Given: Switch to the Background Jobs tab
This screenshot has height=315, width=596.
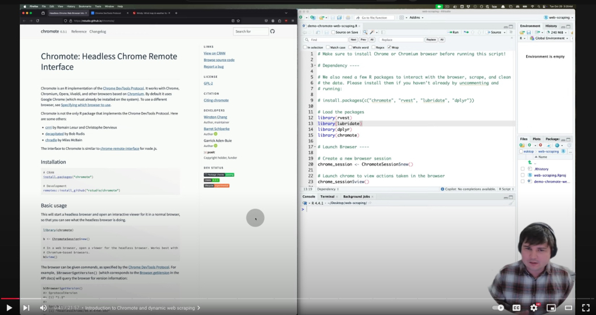Looking at the screenshot, I should click(x=357, y=196).
